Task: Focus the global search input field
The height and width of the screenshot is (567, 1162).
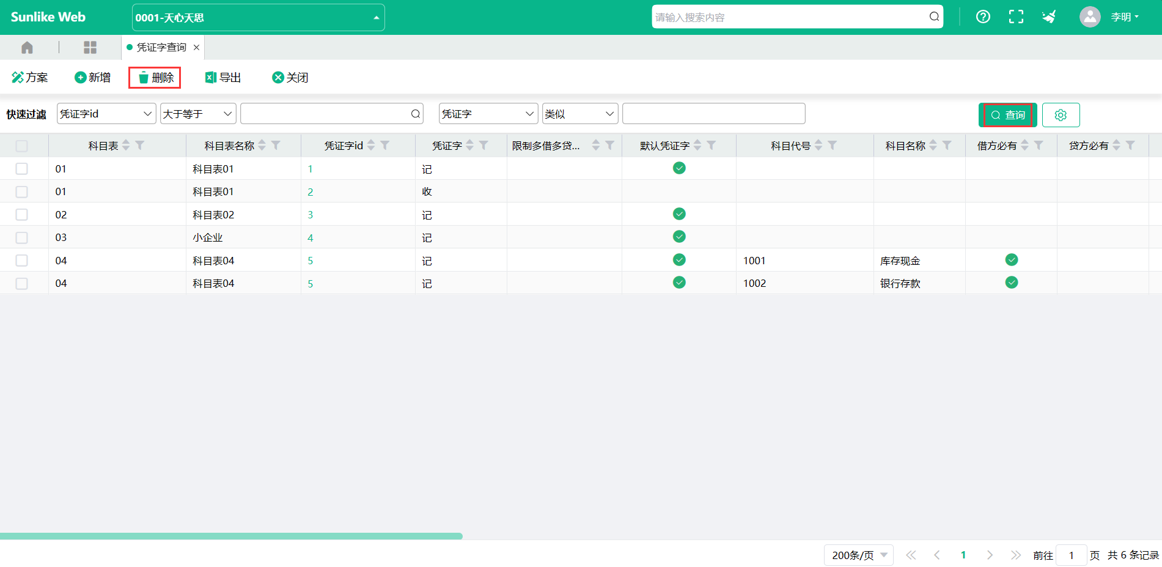Action: coord(790,17)
